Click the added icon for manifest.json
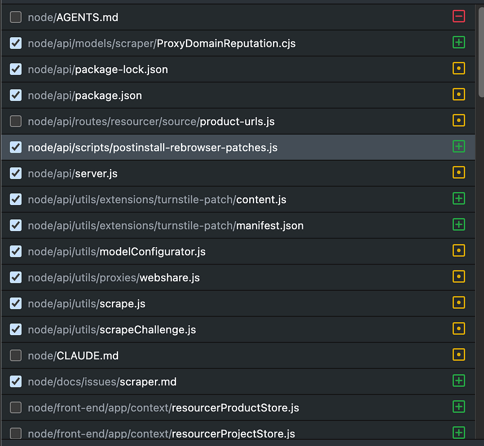The height and width of the screenshot is (446, 484). tap(458, 225)
